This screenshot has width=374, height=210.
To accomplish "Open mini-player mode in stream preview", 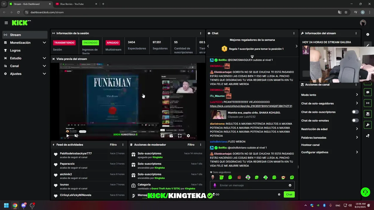I will (x=163, y=136).
